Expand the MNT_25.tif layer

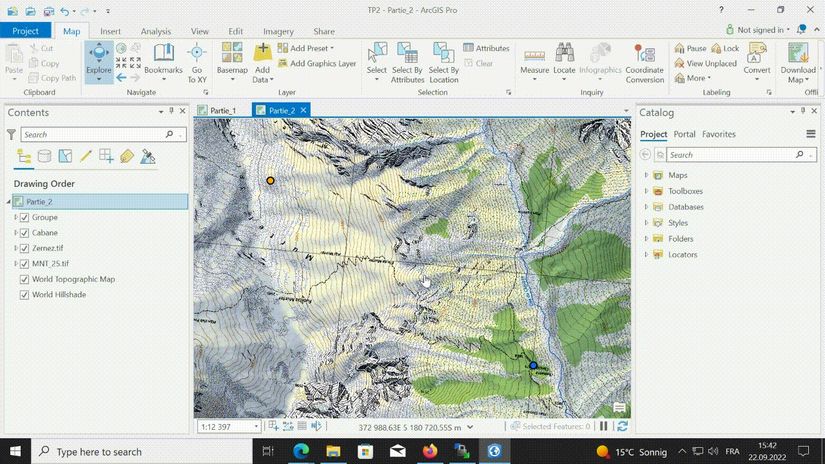pos(16,264)
